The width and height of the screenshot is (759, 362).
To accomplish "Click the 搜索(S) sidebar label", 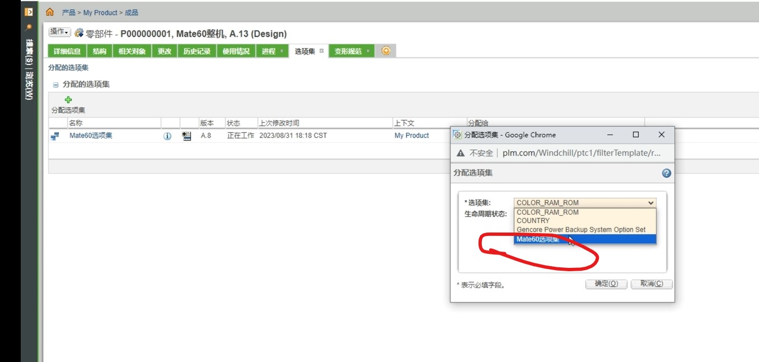I will click(29, 52).
